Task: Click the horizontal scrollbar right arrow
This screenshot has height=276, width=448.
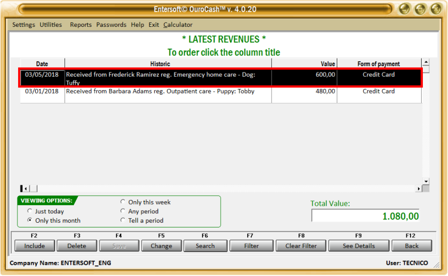Action: pos(419,189)
